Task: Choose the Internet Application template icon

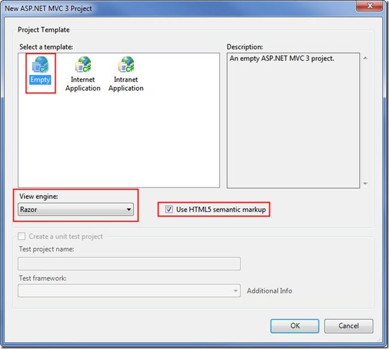Action: click(x=83, y=65)
